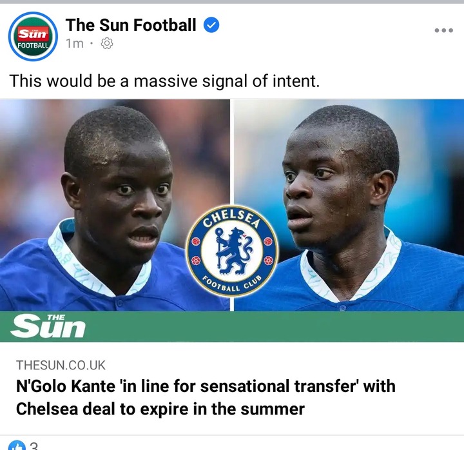This screenshot has height=450, width=464.
Task: Click the gray bar above the post
Action: pos(232,2)
